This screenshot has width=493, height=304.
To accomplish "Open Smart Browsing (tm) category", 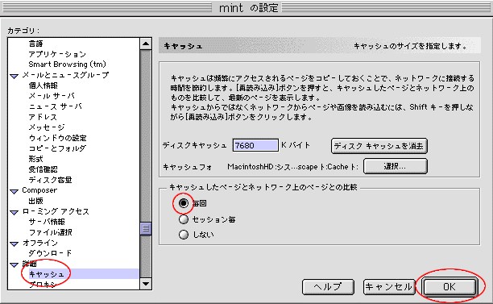I will click(67, 65).
